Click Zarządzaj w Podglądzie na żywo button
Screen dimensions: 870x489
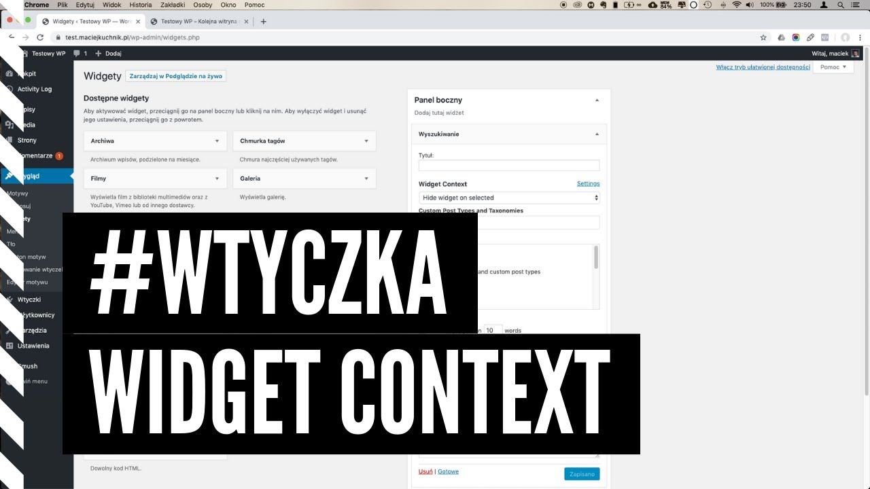(176, 76)
